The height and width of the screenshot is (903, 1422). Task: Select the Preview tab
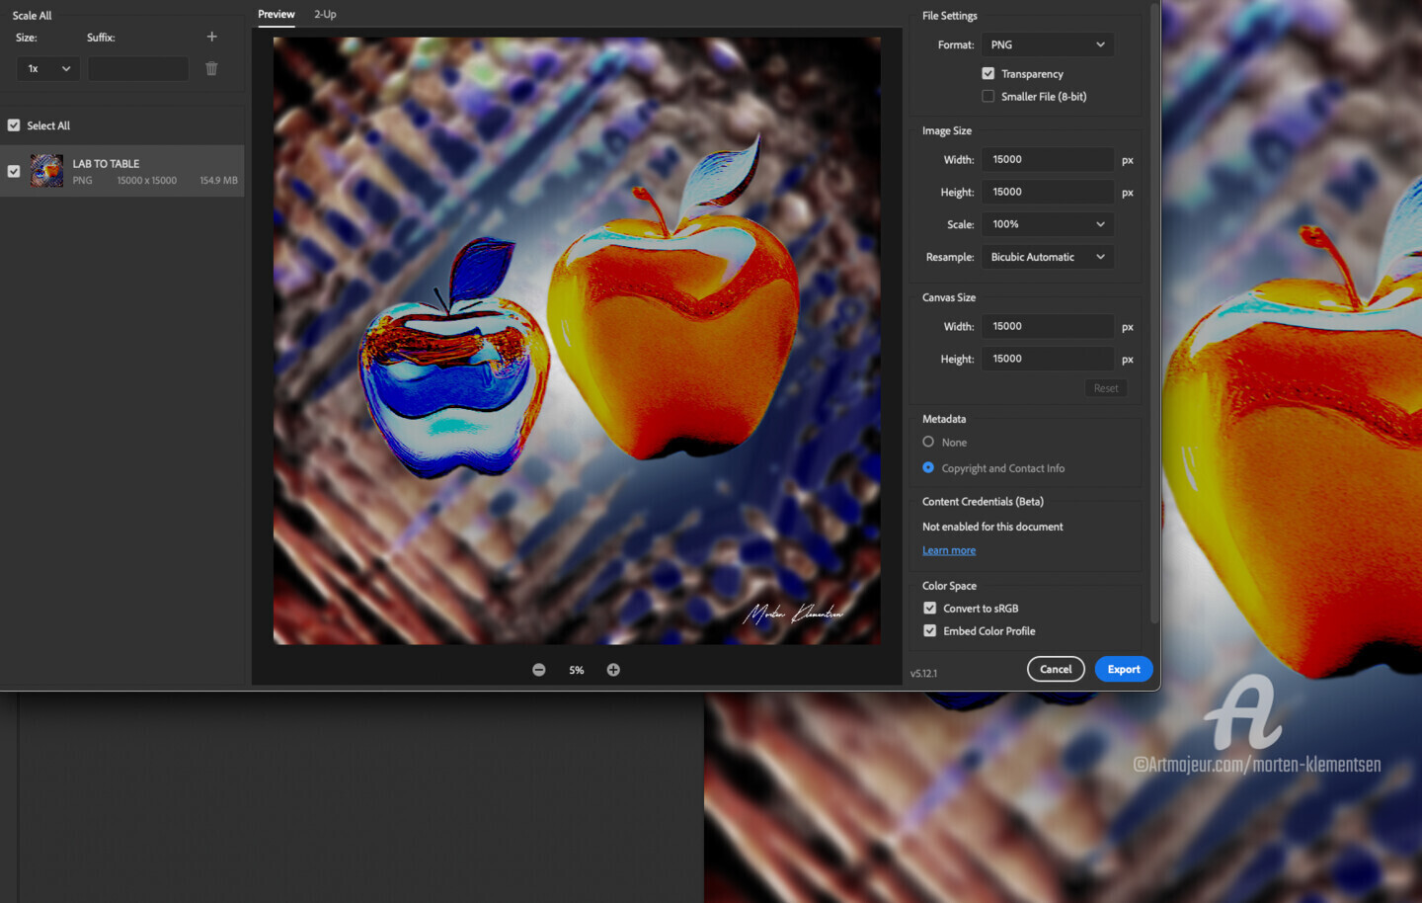point(276,14)
